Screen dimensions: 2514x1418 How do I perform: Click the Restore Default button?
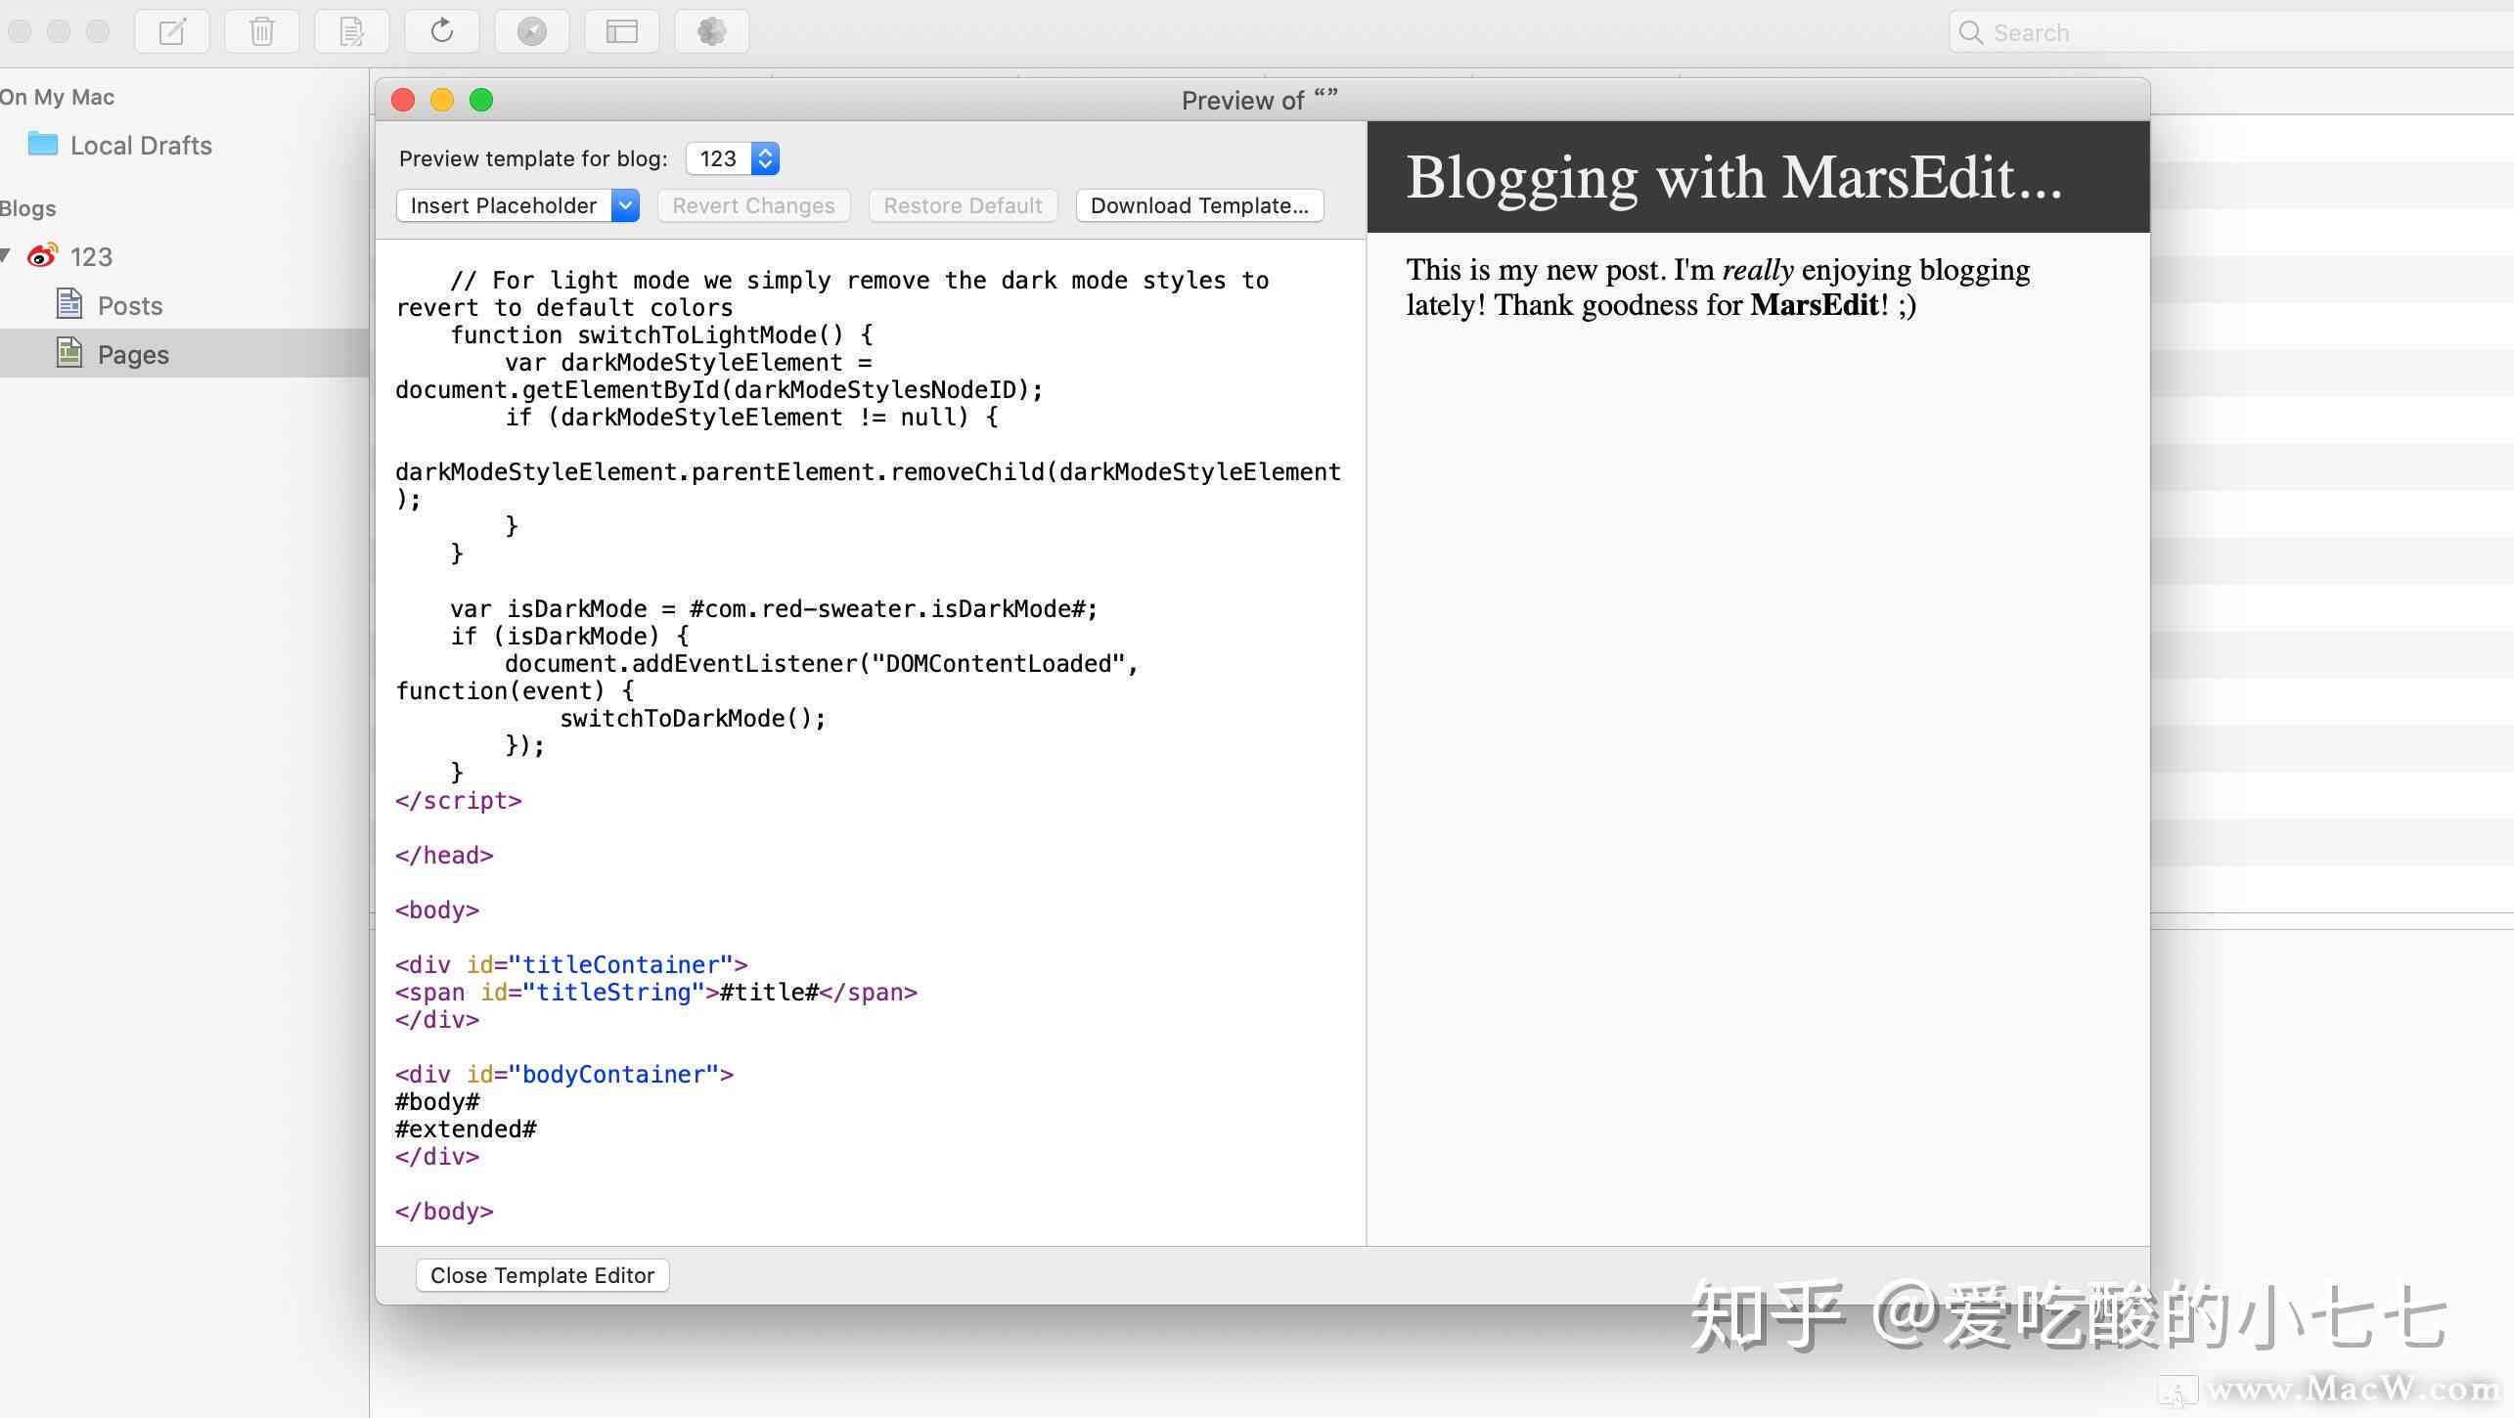point(963,205)
